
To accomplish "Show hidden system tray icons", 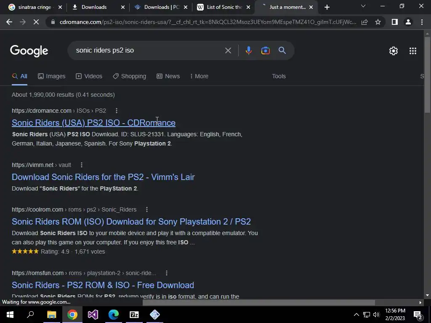I will (x=356, y=315).
